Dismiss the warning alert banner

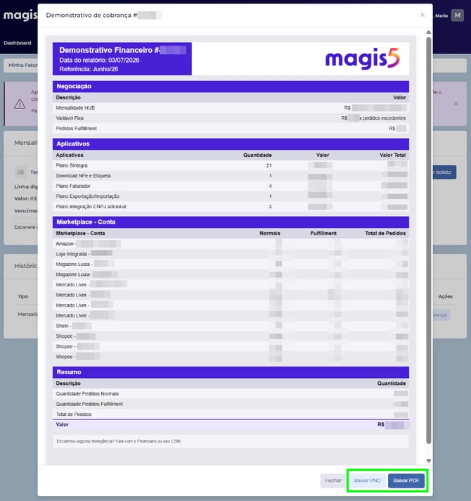[456, 103]
